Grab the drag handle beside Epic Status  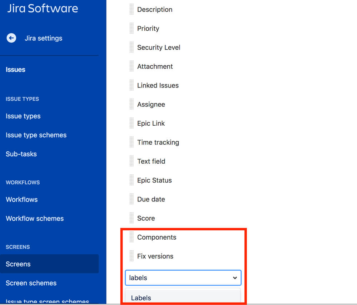[132, 180]
